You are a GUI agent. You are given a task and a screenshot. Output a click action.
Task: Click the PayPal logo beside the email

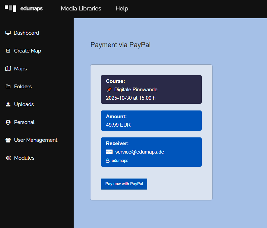109,152
